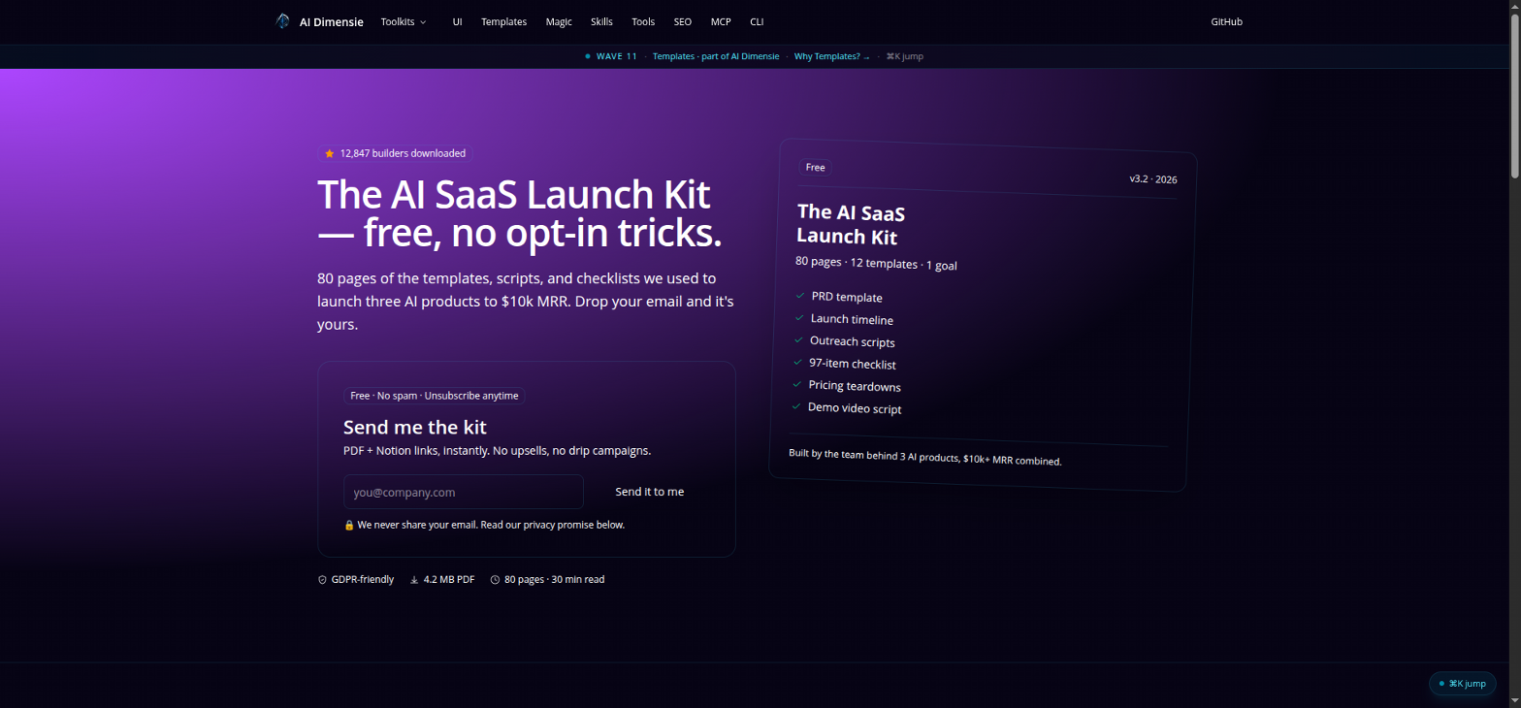Click the GDPR-friendly shield icon
This screenshot has height=708, width=1521.
pyautogui.click(x=323, y=580)
